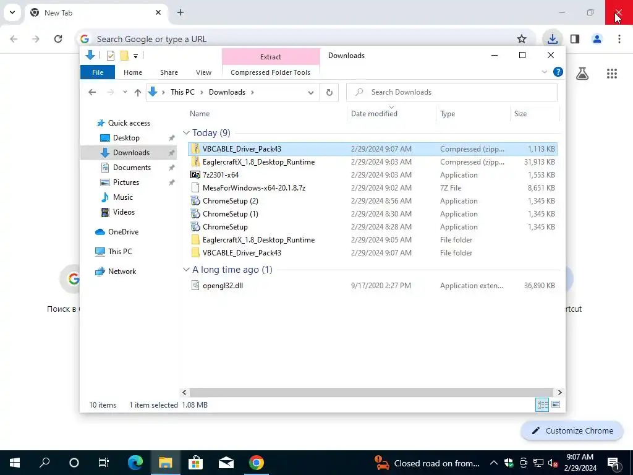Go up one folder level
Screen dimensions: 633x475
click(x=137, y=93)
